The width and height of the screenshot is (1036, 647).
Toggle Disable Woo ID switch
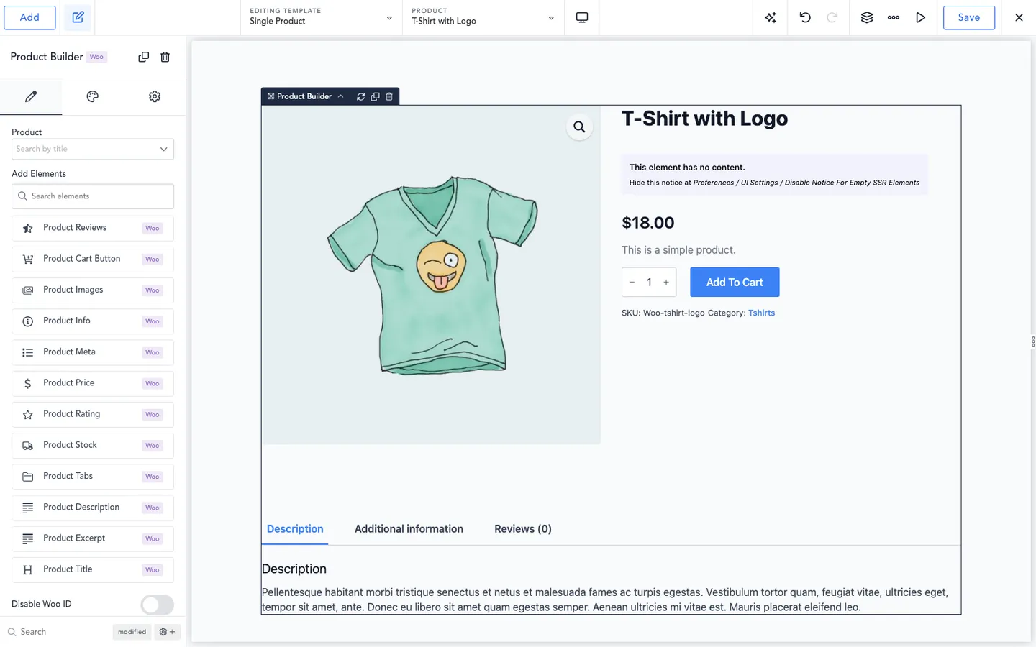point(157,605)
